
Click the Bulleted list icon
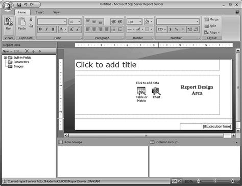[x=113, y=30]
